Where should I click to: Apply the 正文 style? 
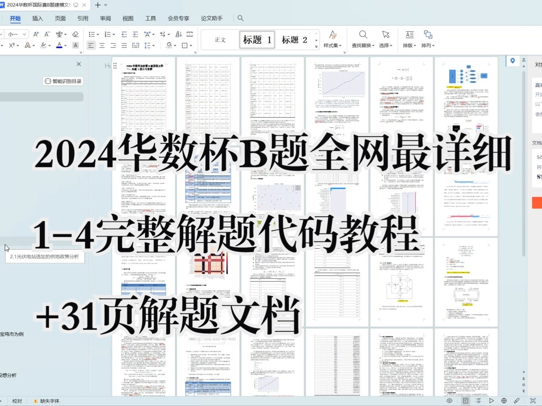click(x=220, y=40)
